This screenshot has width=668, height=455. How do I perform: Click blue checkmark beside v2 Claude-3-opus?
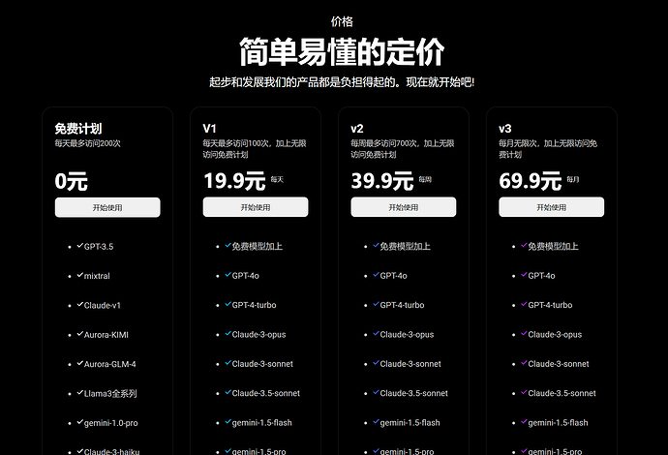376,333
